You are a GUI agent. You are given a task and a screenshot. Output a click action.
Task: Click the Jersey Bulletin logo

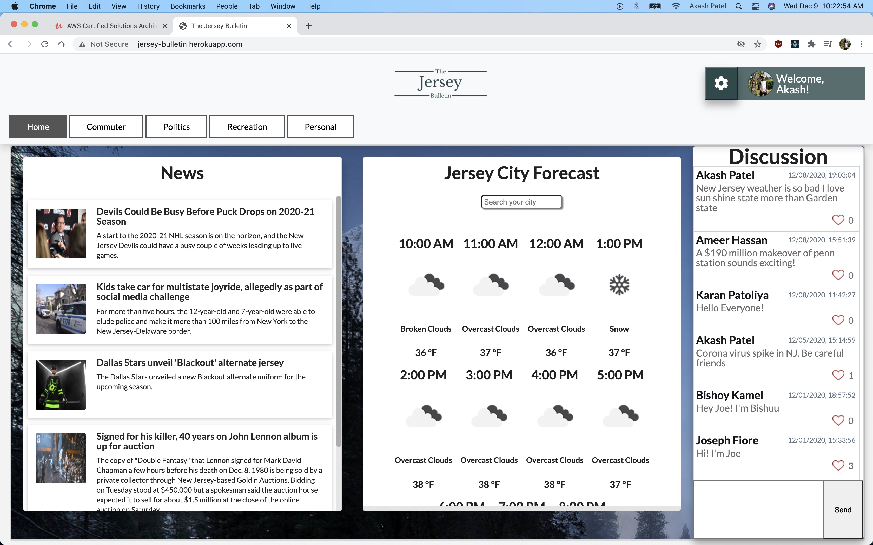(440, 84)
